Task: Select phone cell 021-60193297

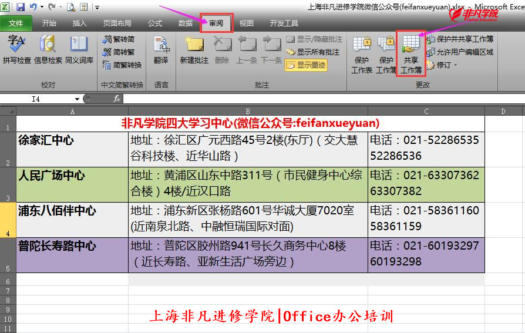Action: 426,255
